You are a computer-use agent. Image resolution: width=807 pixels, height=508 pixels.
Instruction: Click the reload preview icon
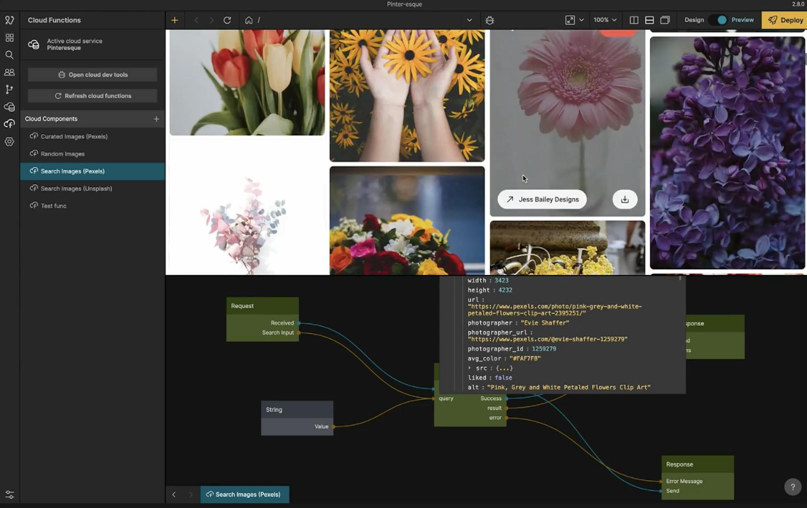(227, 20)
